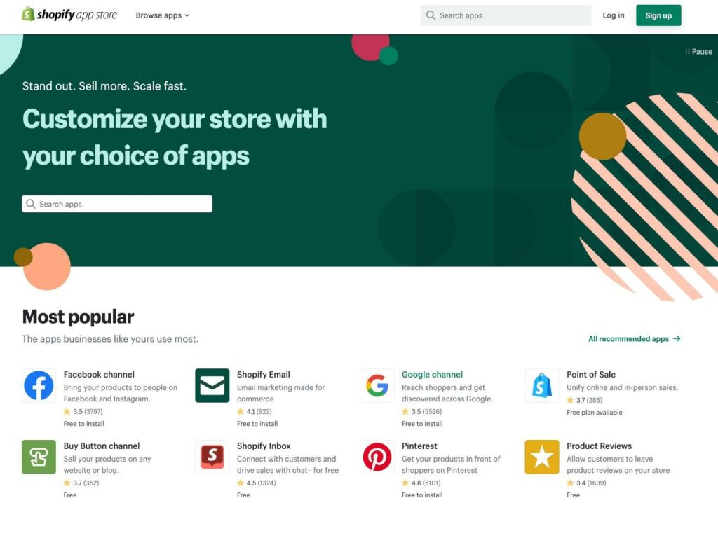
Task: Click the Shopify Email 4.1 (922) rating
Action: (254, 411)
